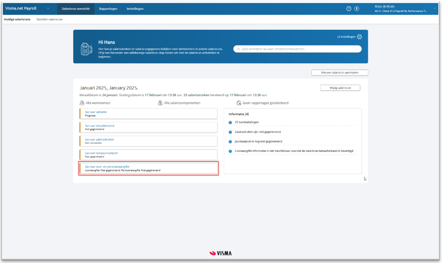Click the payroll calculator illustration in banner

point(86,49)
